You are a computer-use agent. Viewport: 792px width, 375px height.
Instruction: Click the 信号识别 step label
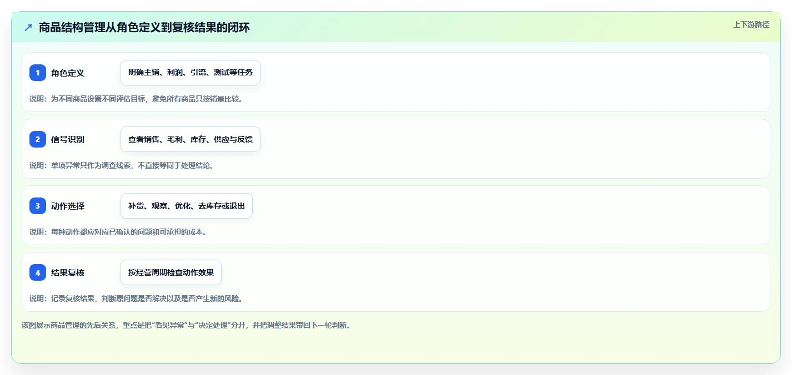pos(68,139)
